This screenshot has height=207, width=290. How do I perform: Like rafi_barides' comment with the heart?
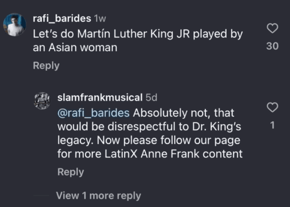(272, 28)
